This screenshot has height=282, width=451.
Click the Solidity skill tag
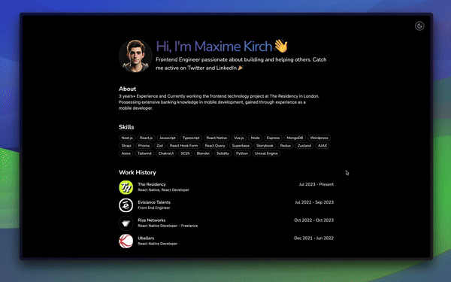223,153
